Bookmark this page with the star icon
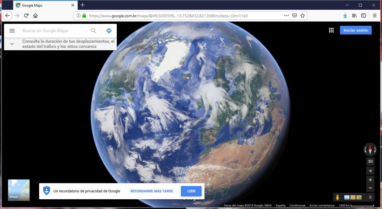 [303, 16]
